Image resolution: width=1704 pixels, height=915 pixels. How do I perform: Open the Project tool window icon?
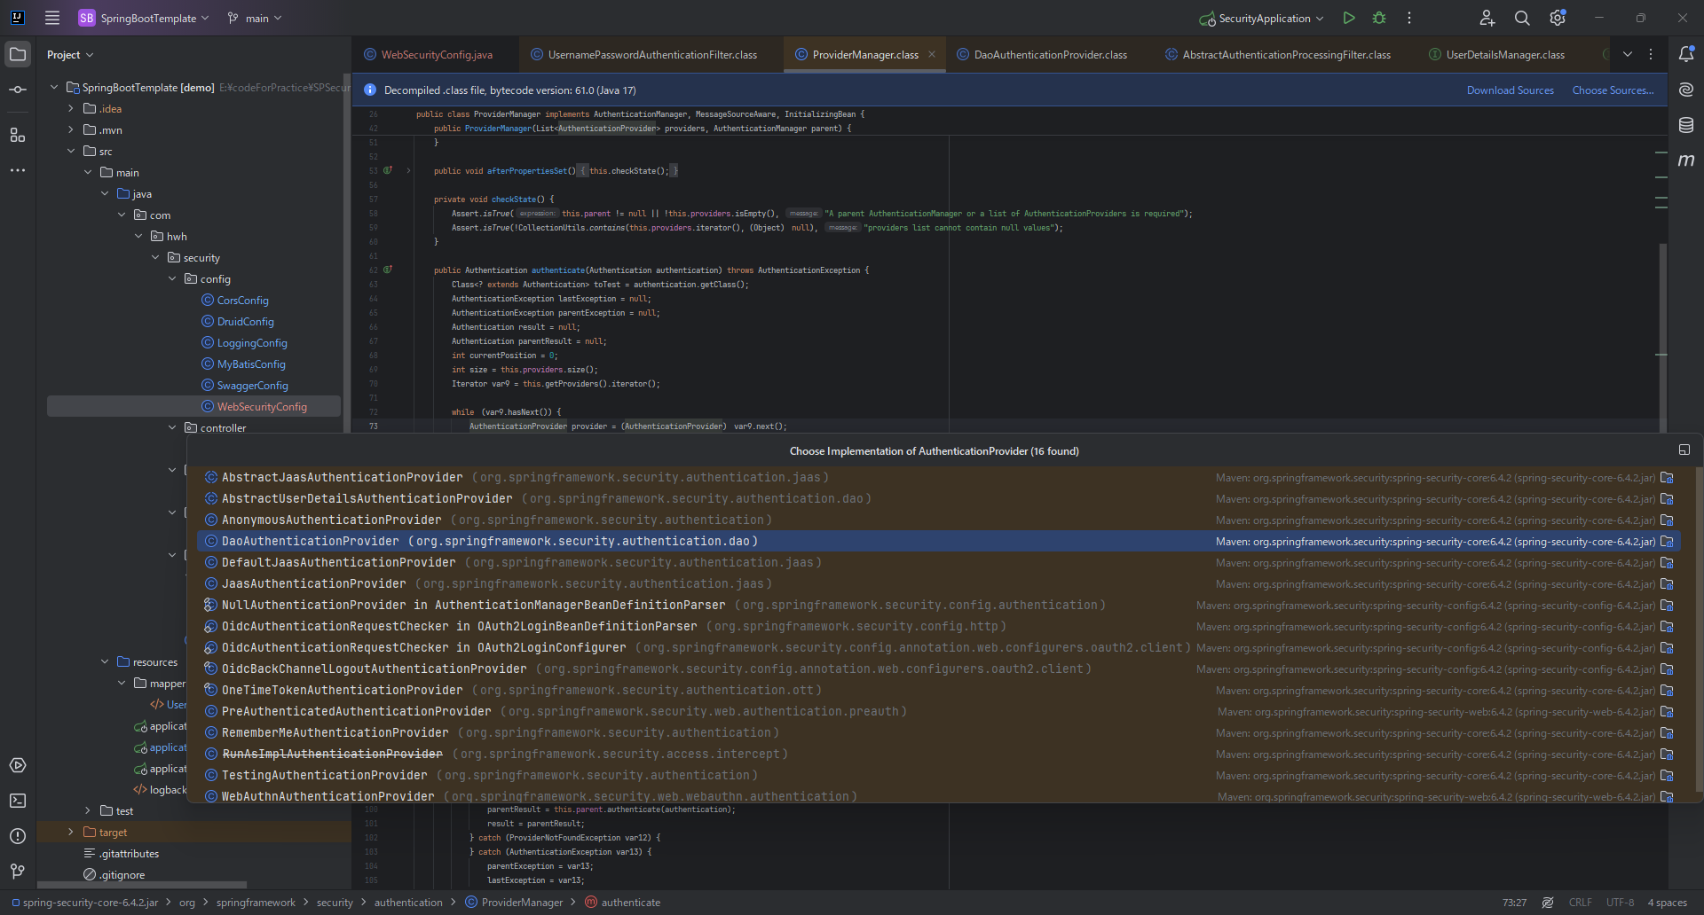(x=18, y=54)
